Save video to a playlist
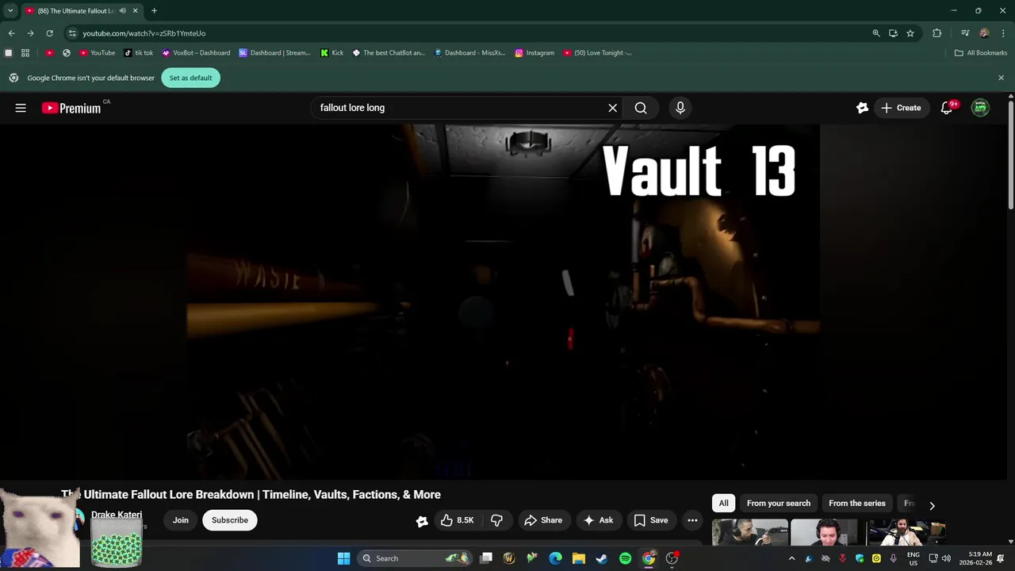 pos(650,520)
